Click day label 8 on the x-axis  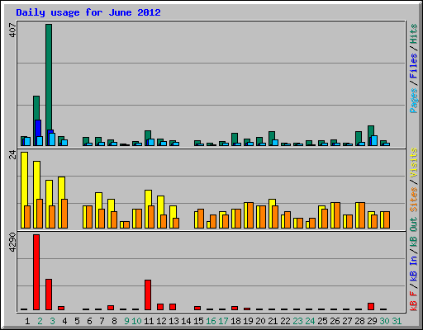point(114,321)
